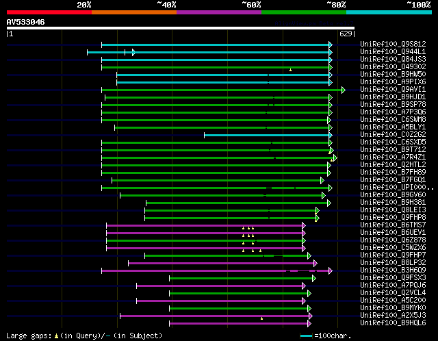Select the UniRef100_B9SP78 label
Image resolution: width=438 pixels, height=341 pixels.
tap(393, 104)
